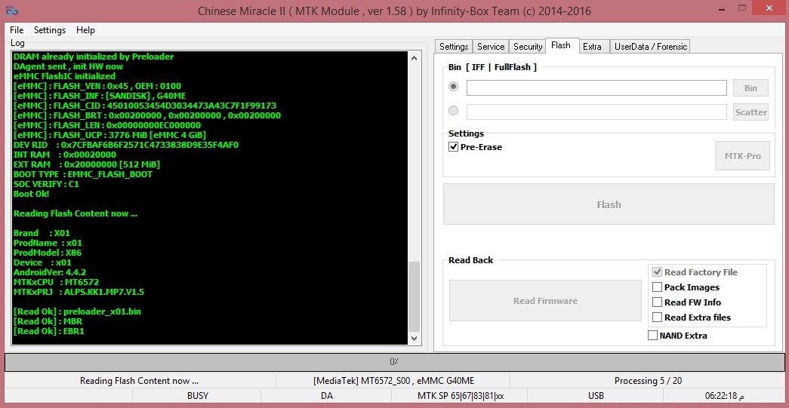Image resolution: width=789 pixels, height=408 pixels.
Task: Click the log vertical scrollbar thumb
Action: click(414, 296)
